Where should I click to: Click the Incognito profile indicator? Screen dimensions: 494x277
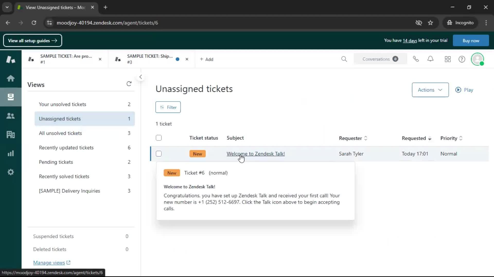(460, 23)
